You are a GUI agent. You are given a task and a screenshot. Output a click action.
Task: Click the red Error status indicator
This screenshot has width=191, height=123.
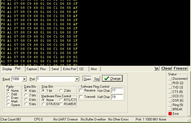point(170,114)
